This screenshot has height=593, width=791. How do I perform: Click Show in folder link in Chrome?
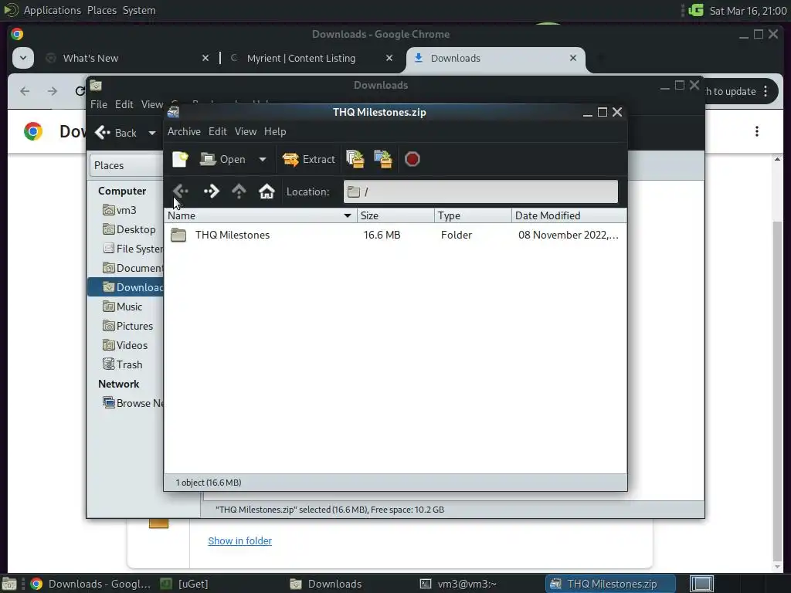tap(240, 540)
